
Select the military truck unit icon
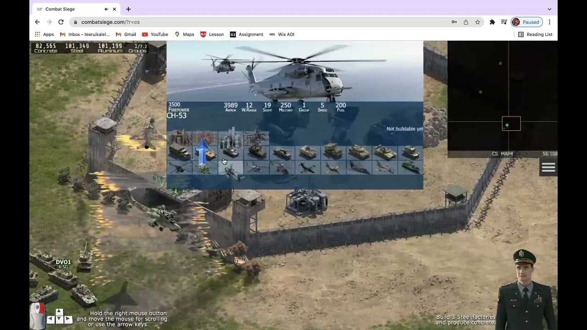(x=179, y=152)
